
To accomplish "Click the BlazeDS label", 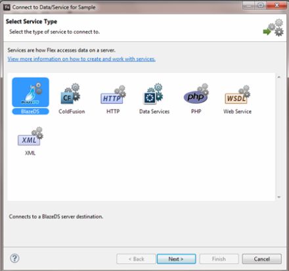I will [x=30, y=111].
